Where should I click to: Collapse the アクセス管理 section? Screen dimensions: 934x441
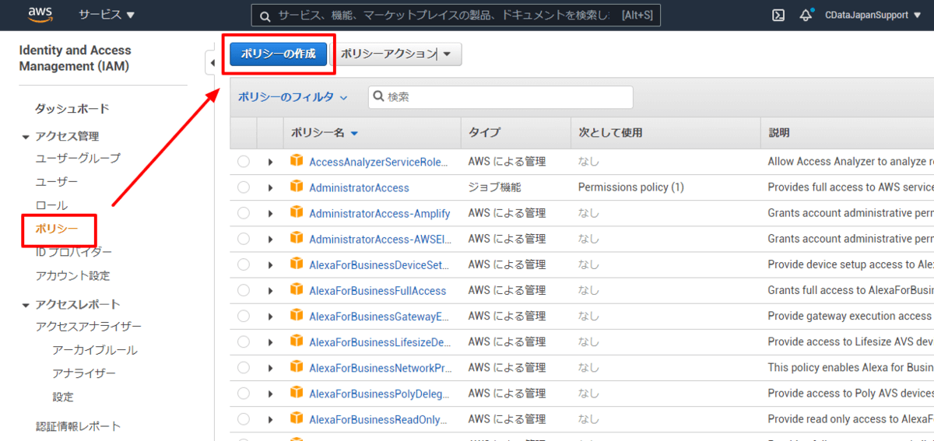point(26,137)
